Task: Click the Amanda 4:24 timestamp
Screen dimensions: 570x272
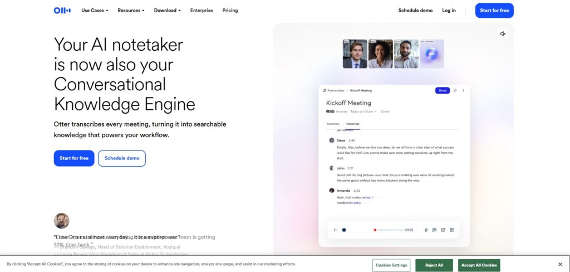Action: (357, 191)
